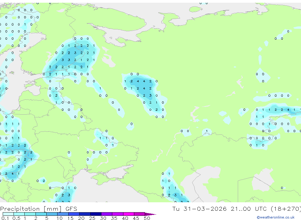Click the legend label '45'
The width and height of the screenshot is (301, 220).
(x=136, y=218)
